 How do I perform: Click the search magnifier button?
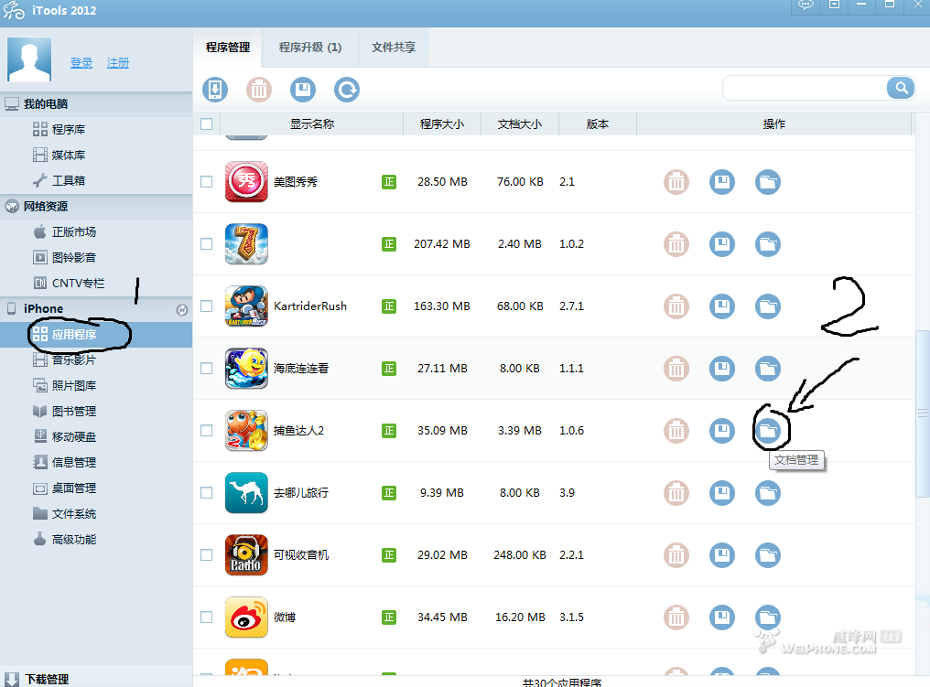click(901, 89)
